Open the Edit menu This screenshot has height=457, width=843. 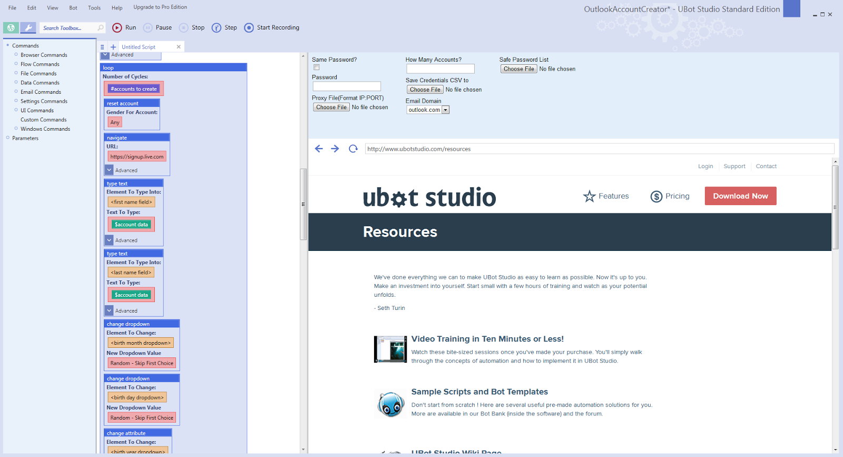click(32, 8)
